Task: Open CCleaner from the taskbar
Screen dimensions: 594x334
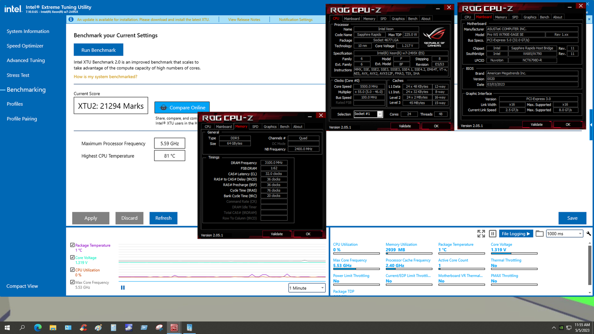Action: point(83,328)
